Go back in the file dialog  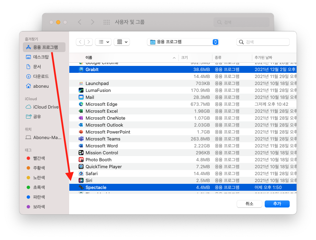[x=80, y=42]
